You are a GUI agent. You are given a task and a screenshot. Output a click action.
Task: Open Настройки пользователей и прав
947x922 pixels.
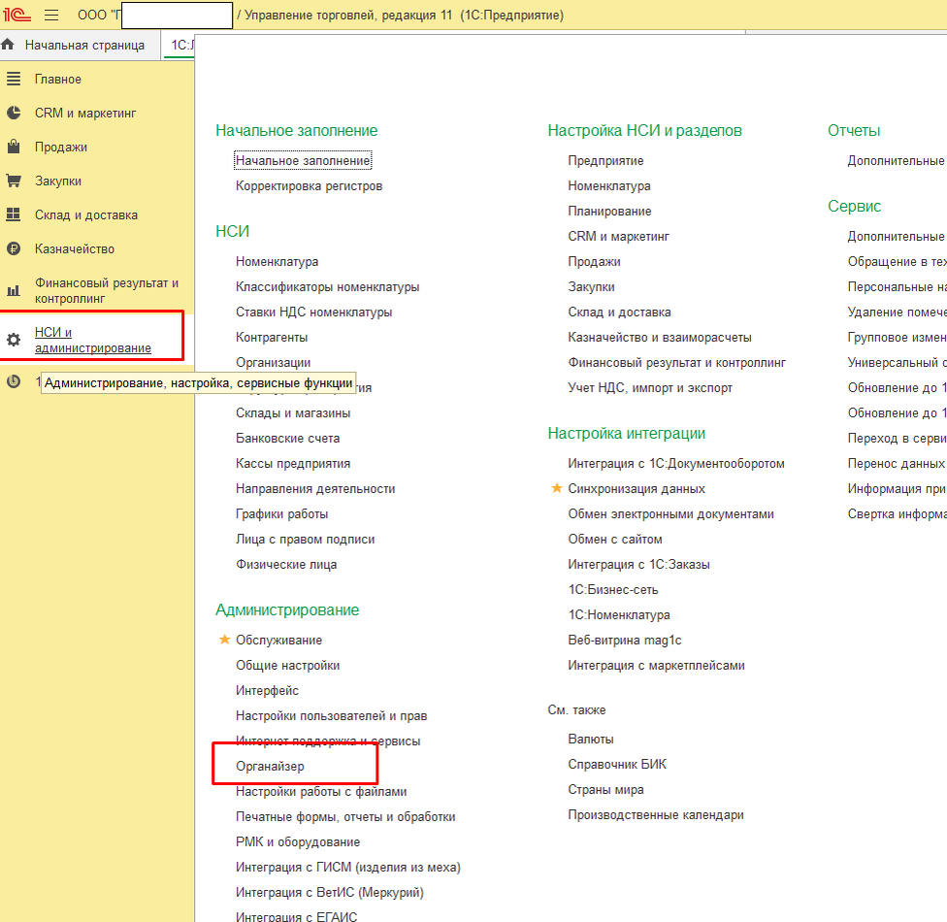coord(332,716)
